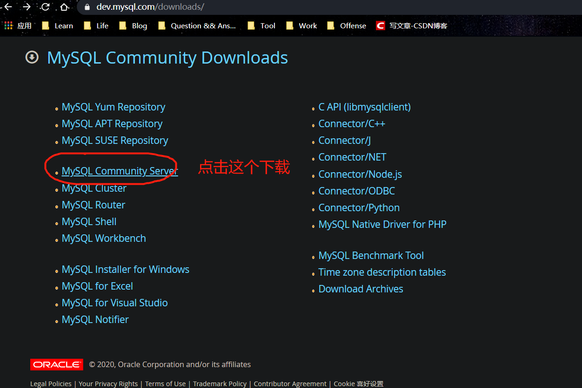Open Contributor Agreement footer link
The image size is (582, 388).
290,384
